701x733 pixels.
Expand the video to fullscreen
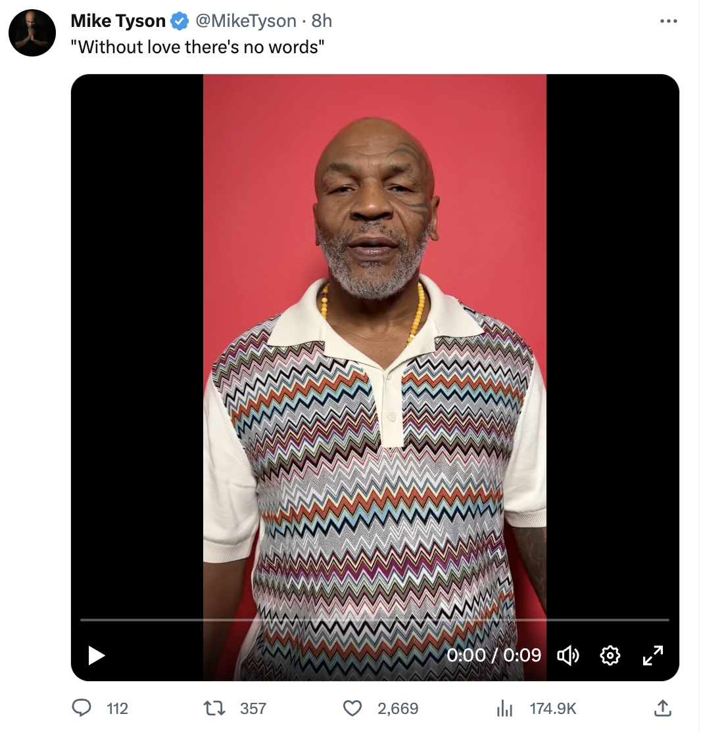click(x=653, y=655)
